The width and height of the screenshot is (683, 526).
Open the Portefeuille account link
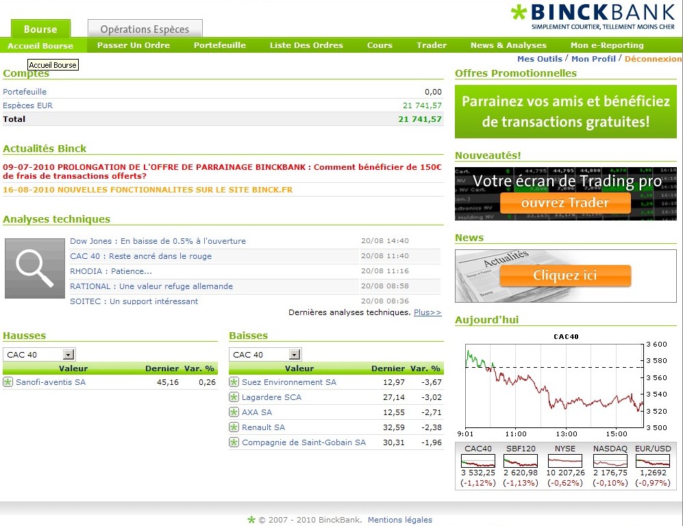point(25,92)
